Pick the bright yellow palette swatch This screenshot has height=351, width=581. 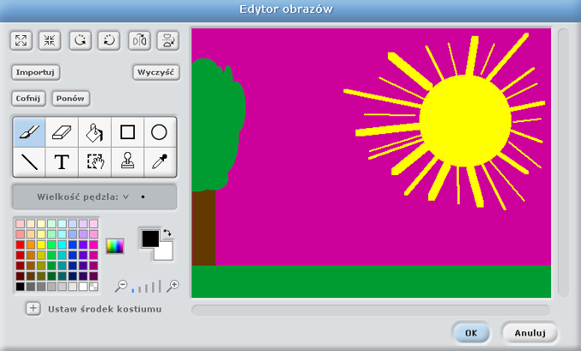coord(41,245)
